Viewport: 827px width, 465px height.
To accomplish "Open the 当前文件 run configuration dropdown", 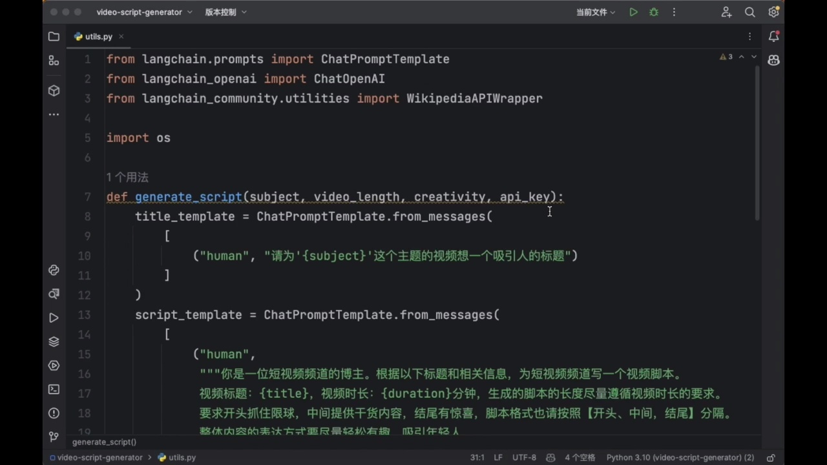I will click(x=594, y=12).
